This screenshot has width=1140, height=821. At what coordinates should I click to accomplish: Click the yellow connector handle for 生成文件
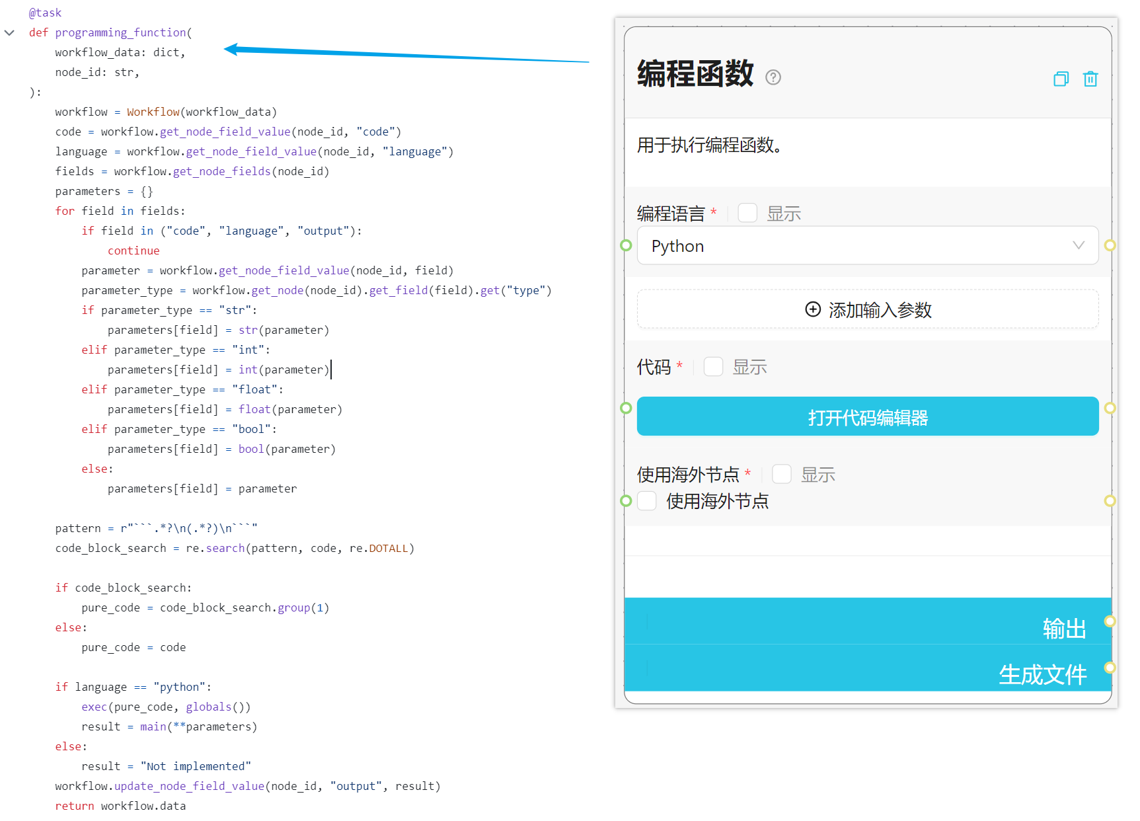point(1110,668)
